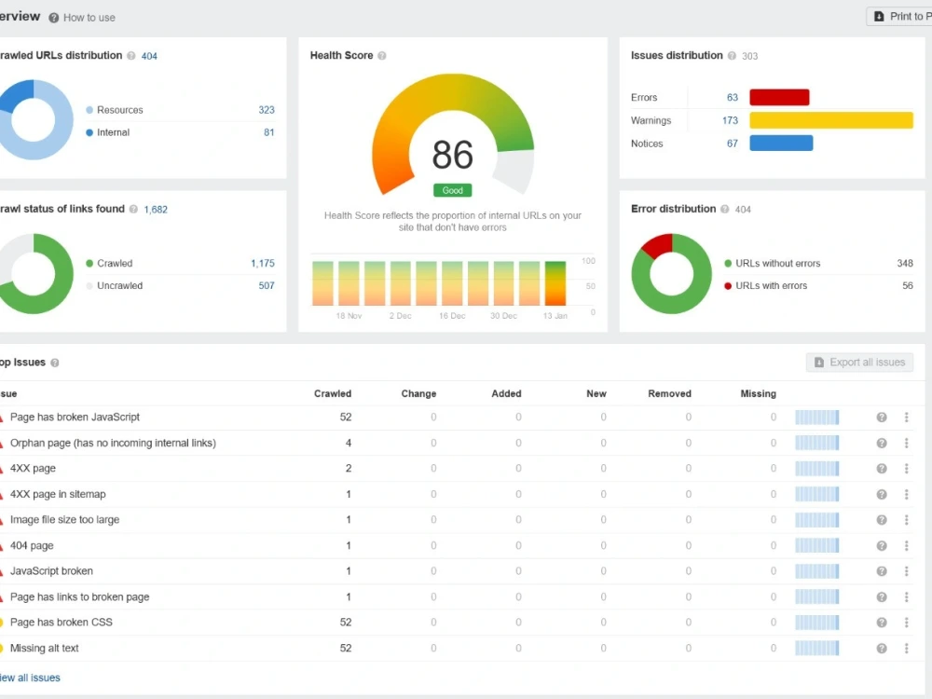The width and height of the screenshot is (932, 699).
Task: Click the Crawled column header
Action: 333,393
